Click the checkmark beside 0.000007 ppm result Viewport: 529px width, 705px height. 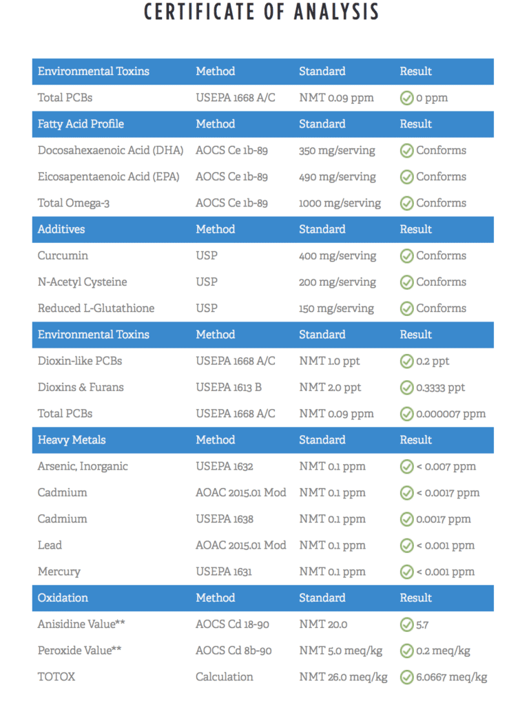[x=406, y=414]
